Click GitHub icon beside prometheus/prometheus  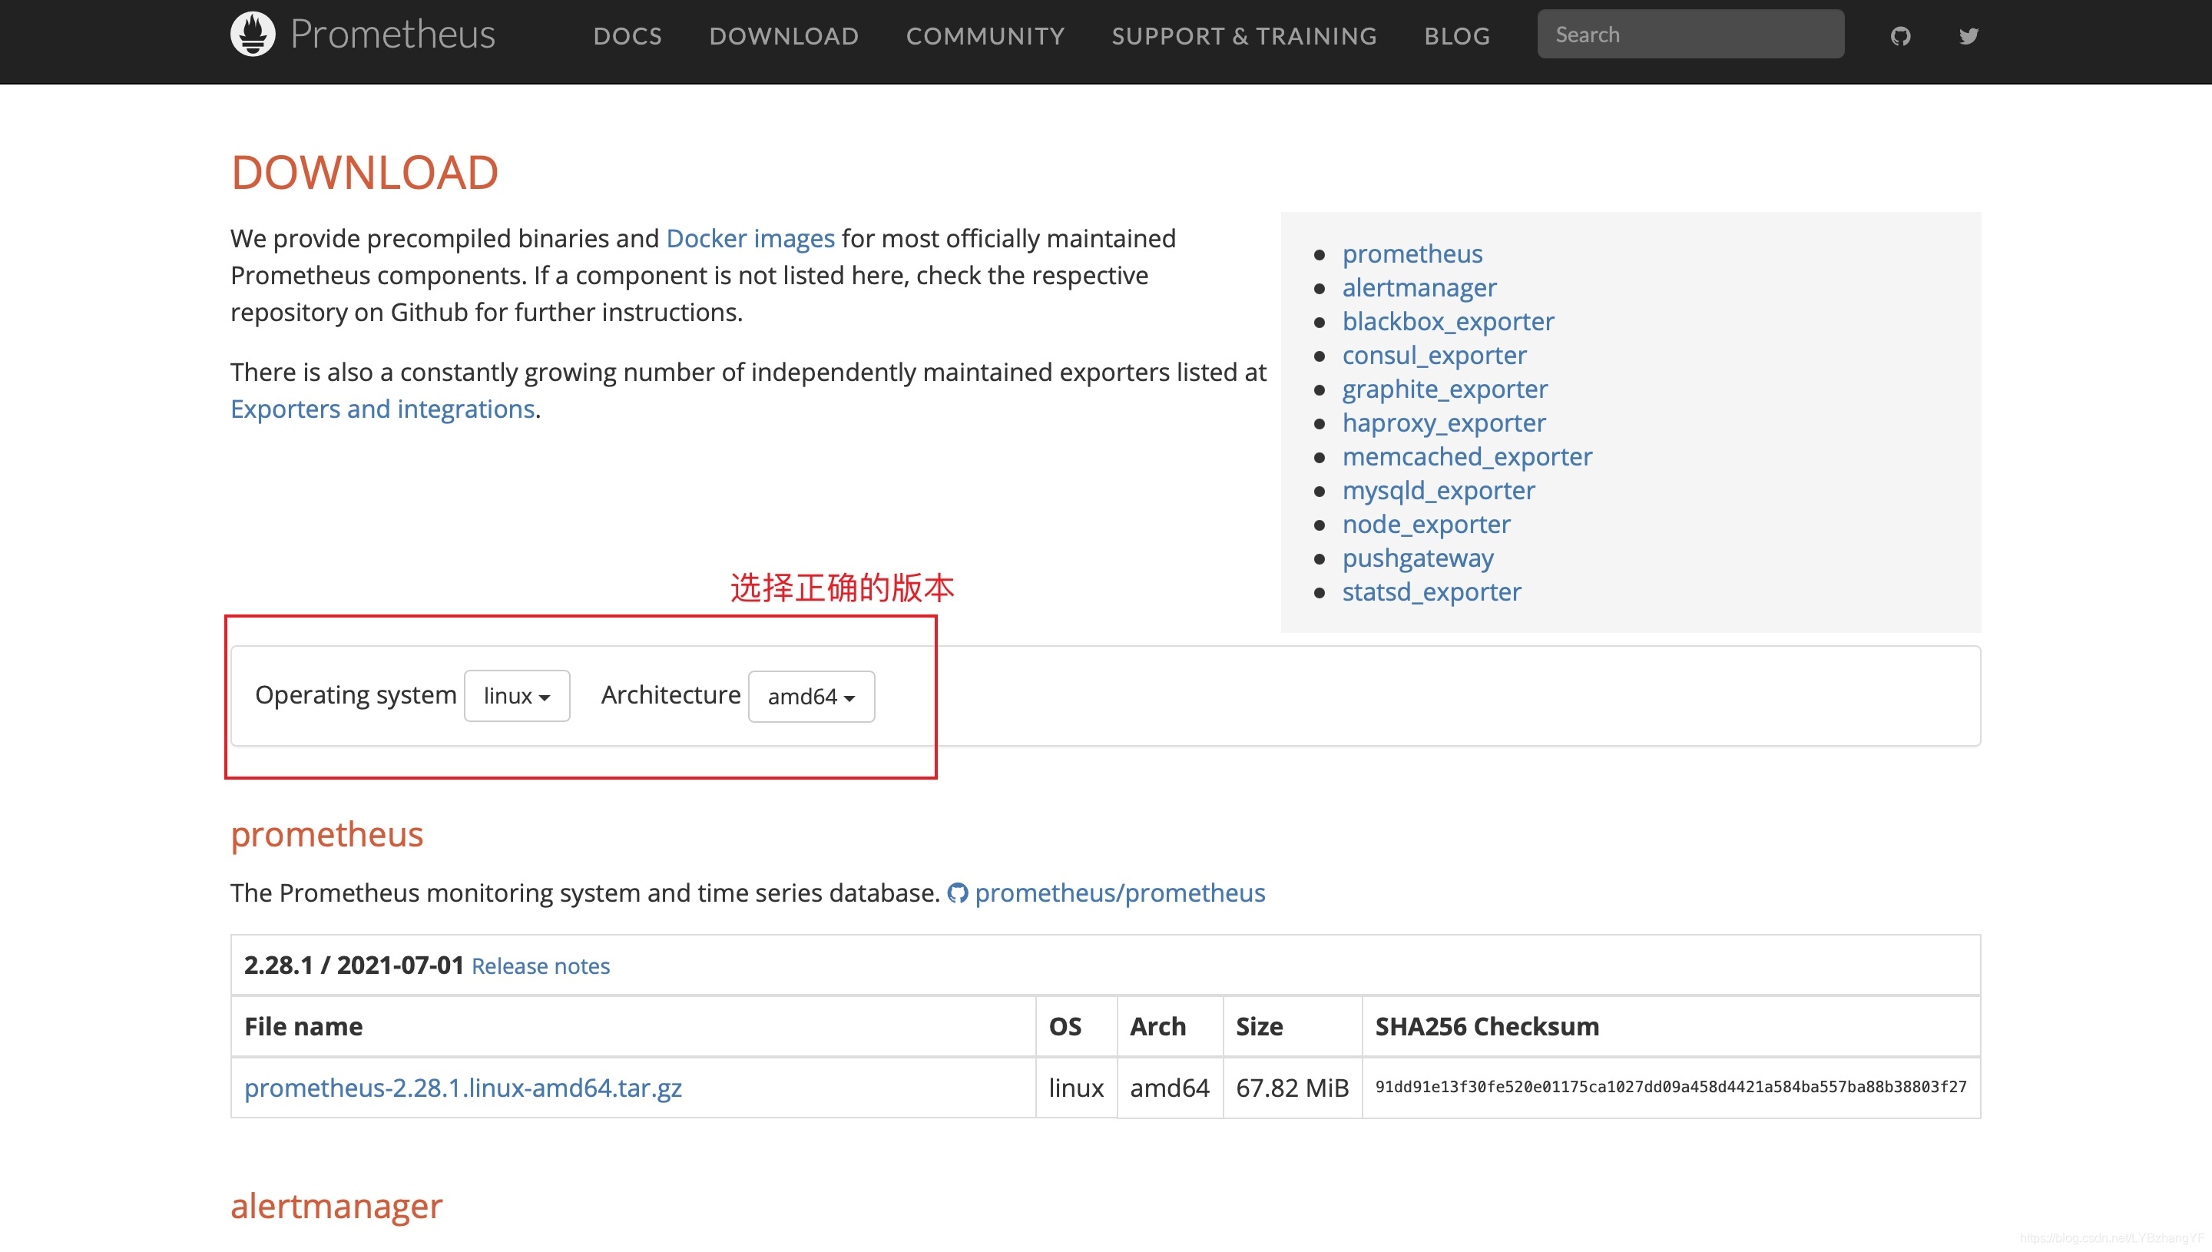pos(957,893)
